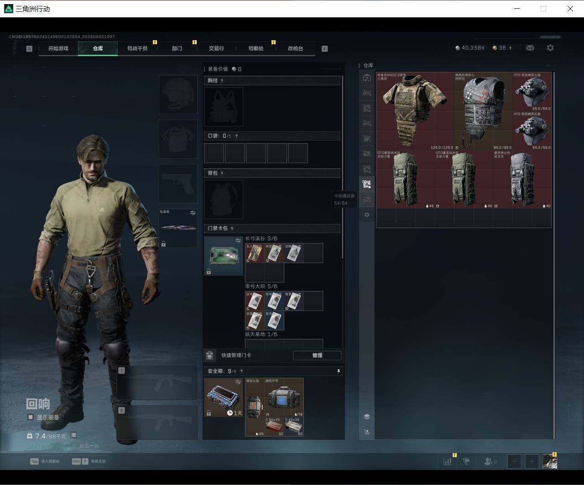This screenshot has height=485, width=584.
Task: Click the 转移全部 shortcut button
Action: 89,461
